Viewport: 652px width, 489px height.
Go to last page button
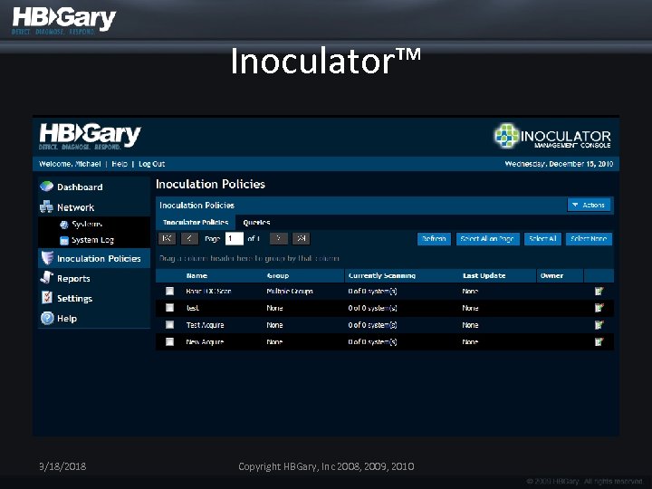point(301,239)
